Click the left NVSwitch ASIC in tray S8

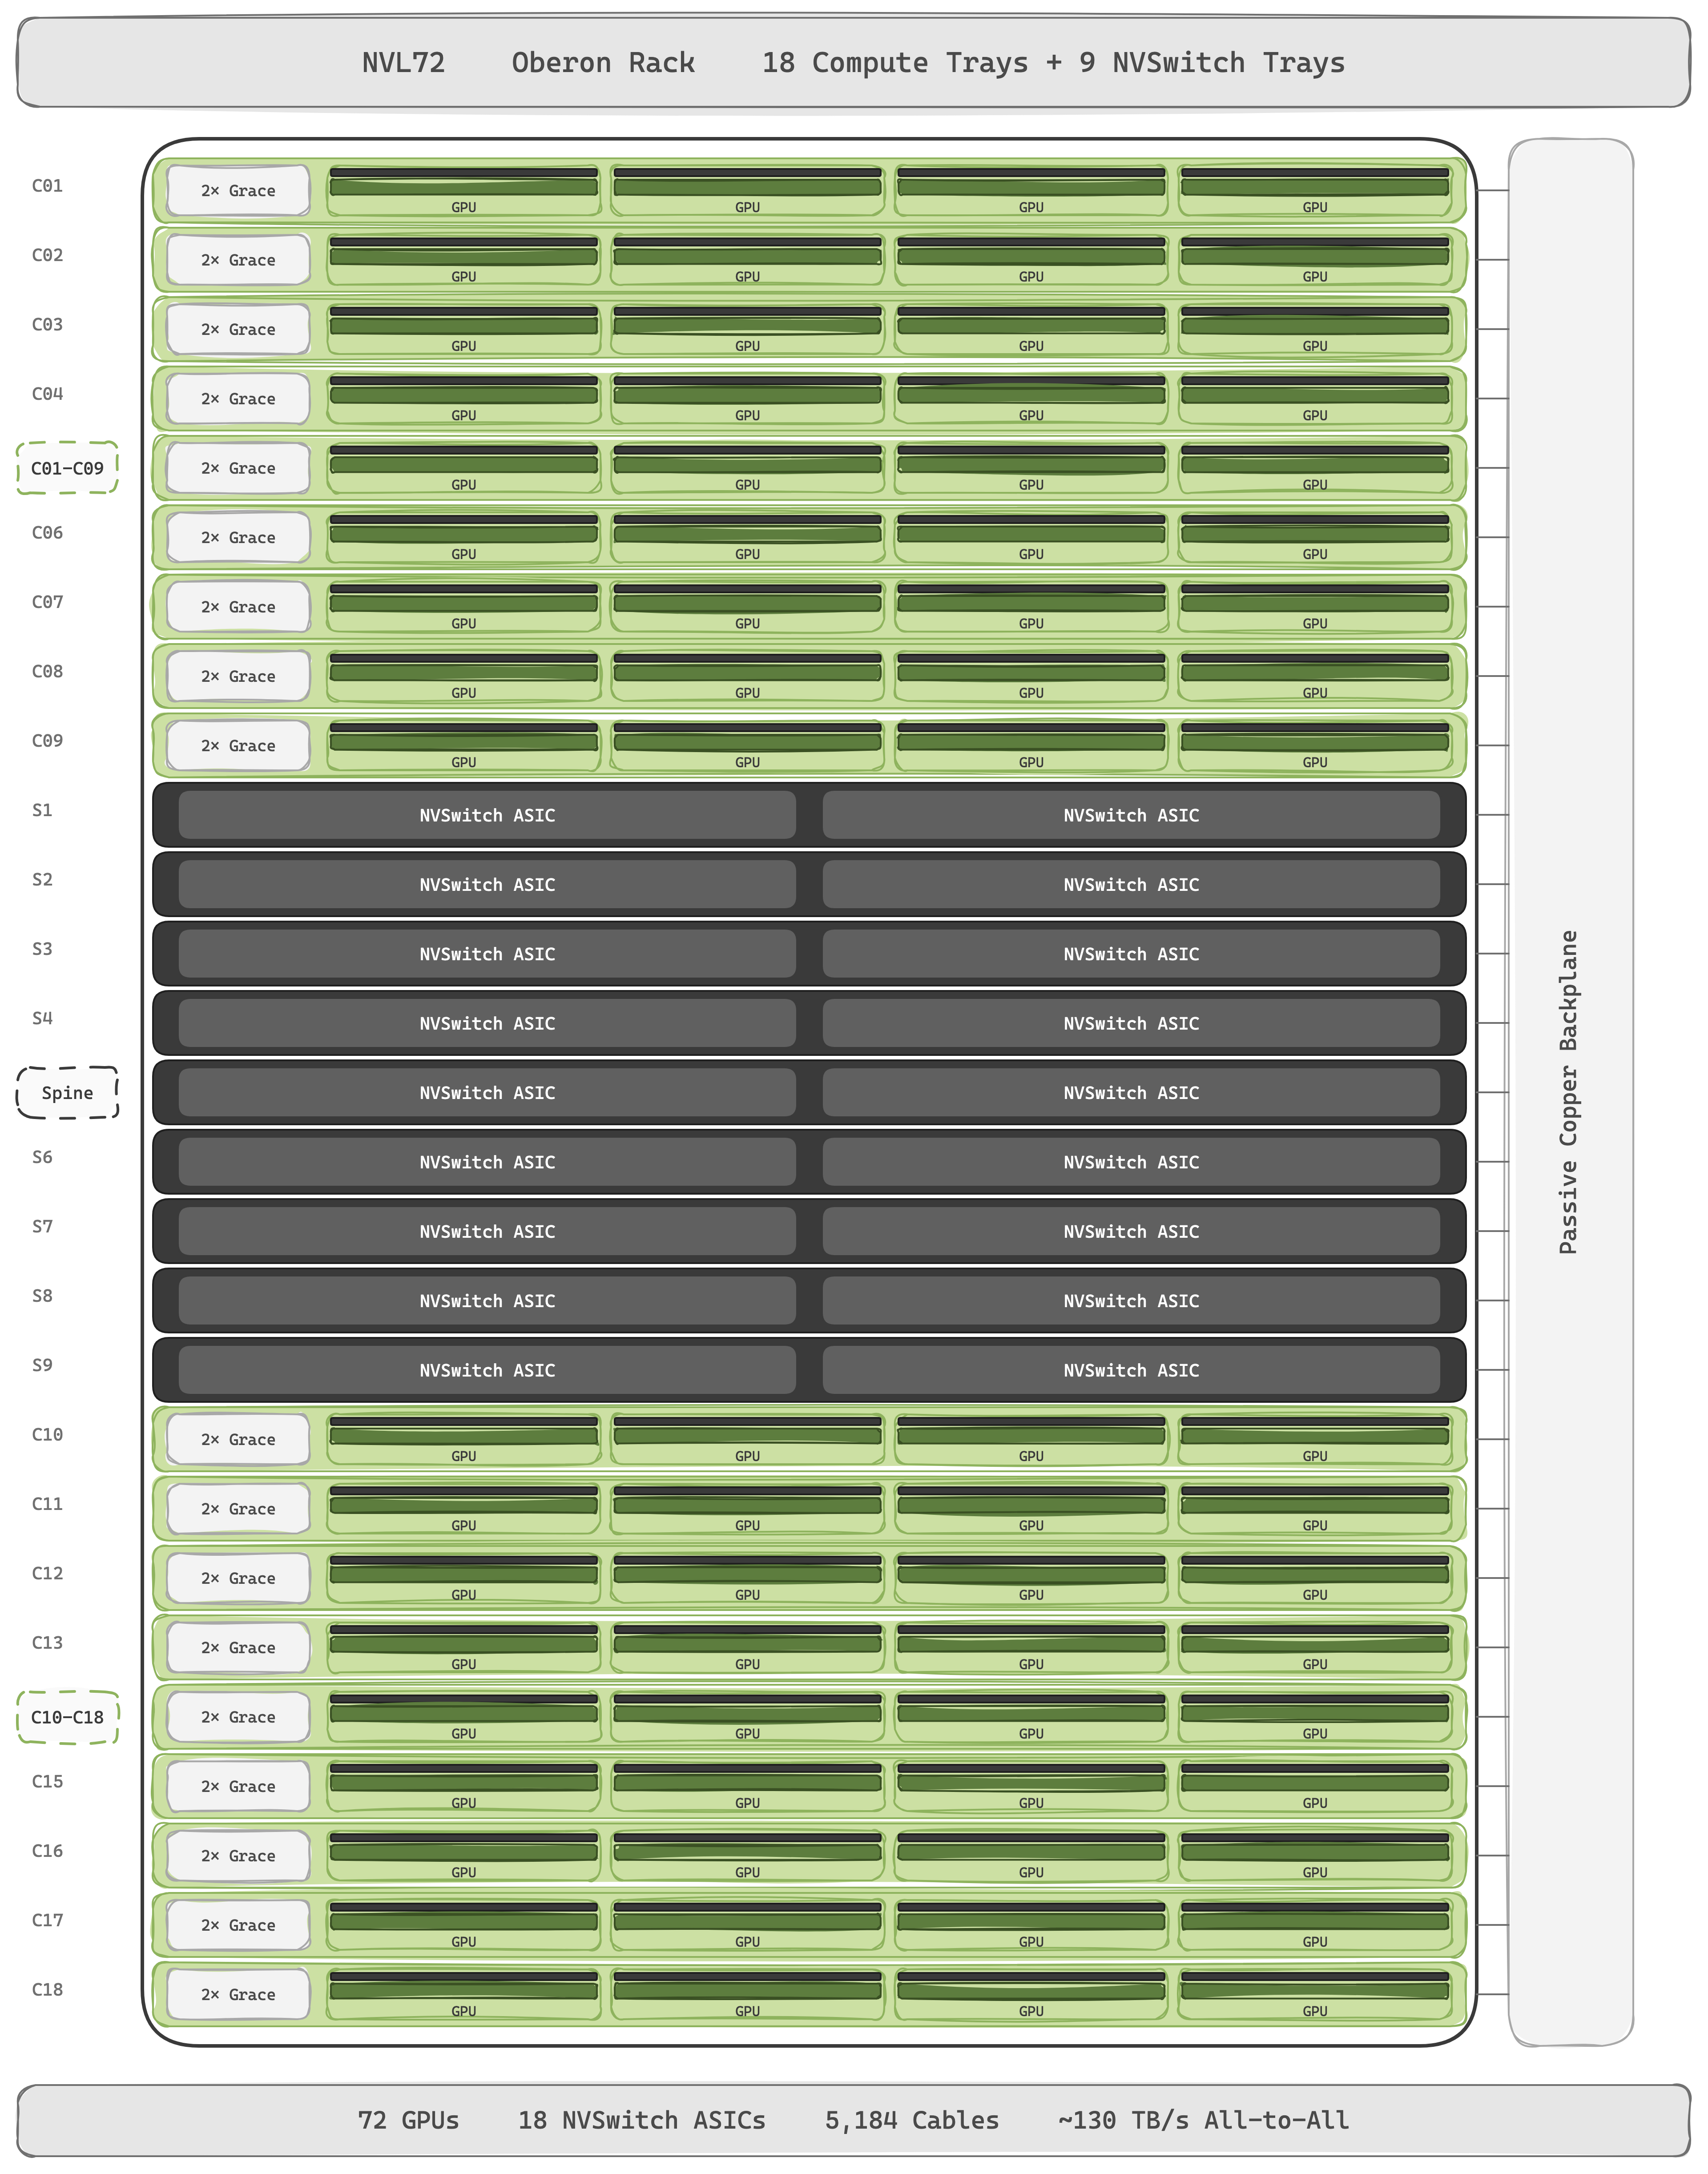pyautogui.click(x=487, y=1301)
